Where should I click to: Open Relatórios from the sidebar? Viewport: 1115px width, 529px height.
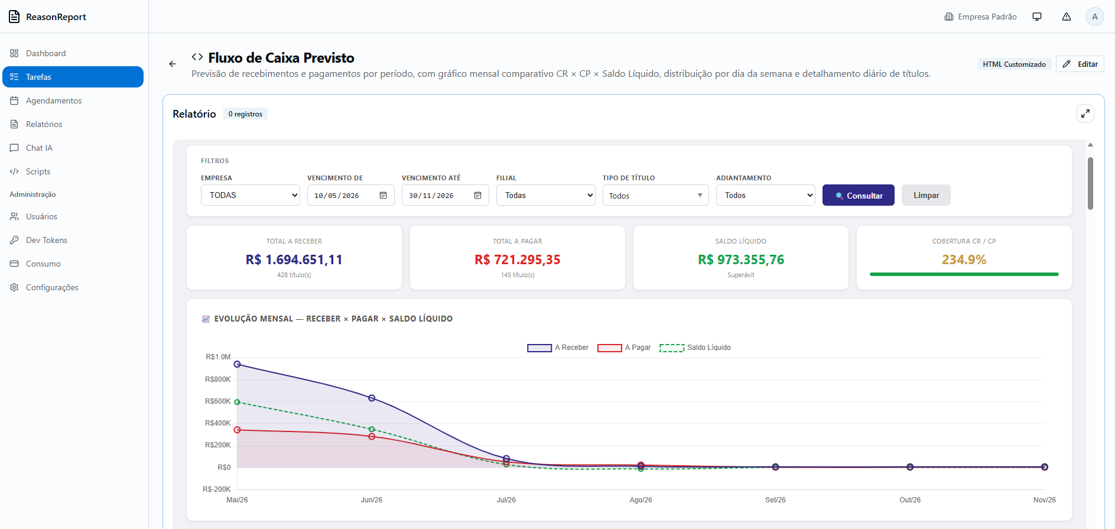tap(73, 124)
